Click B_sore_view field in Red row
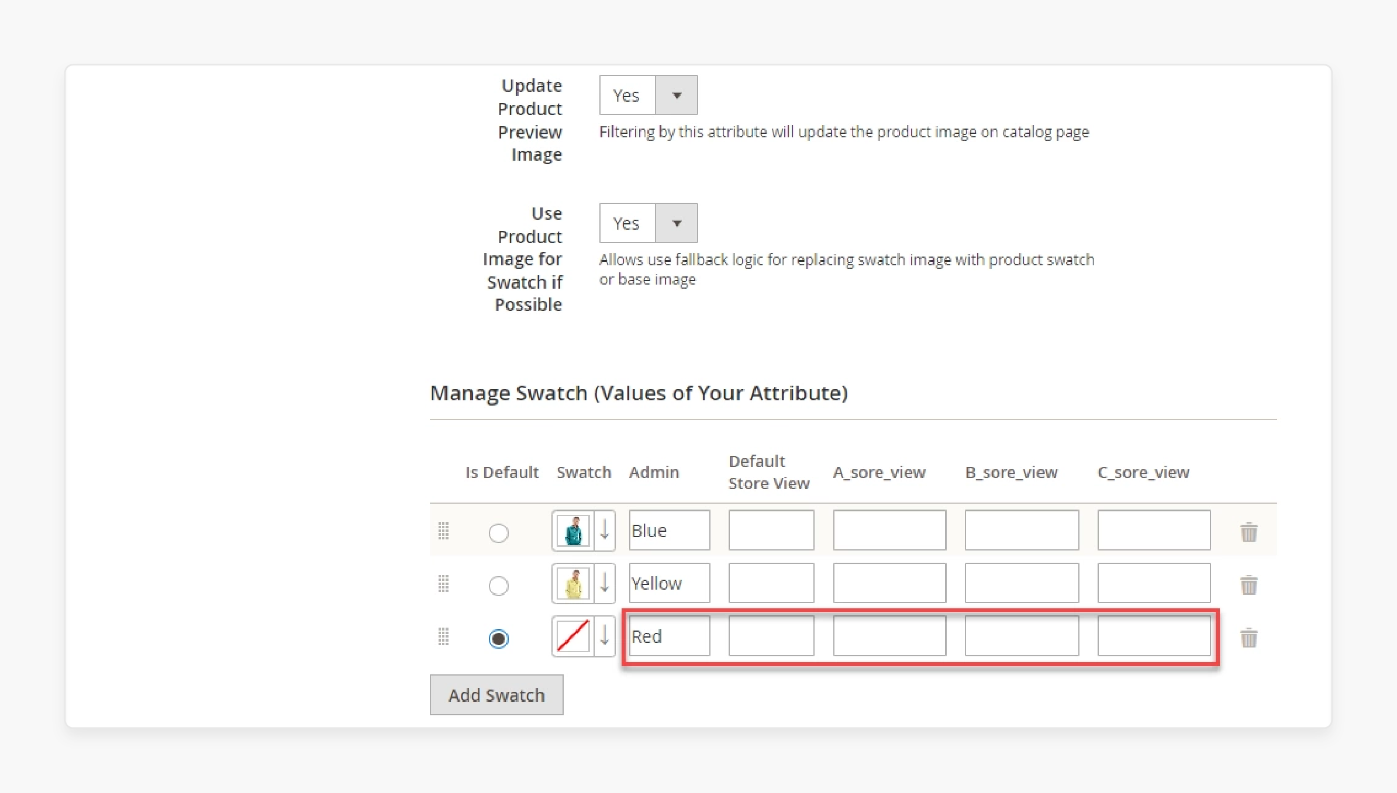Image resolution: width=1397 pixels, height=793 pixels. [x=1022, y=636]
